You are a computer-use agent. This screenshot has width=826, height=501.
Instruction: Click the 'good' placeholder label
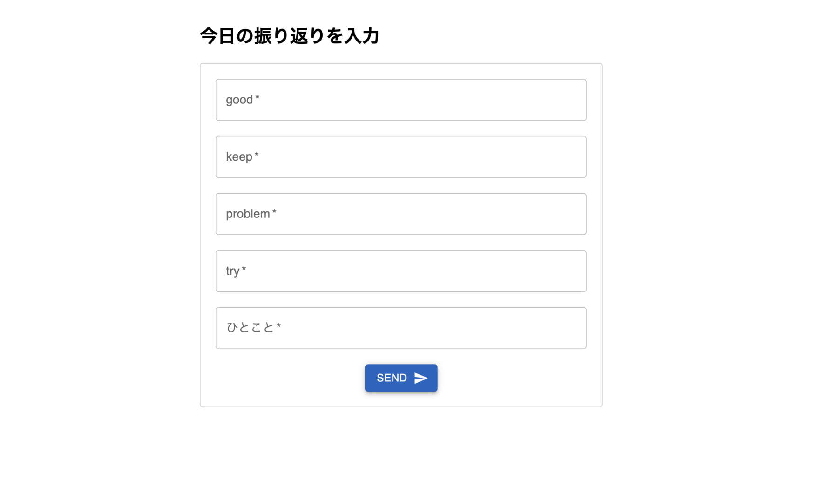click(x=239, y=100)
